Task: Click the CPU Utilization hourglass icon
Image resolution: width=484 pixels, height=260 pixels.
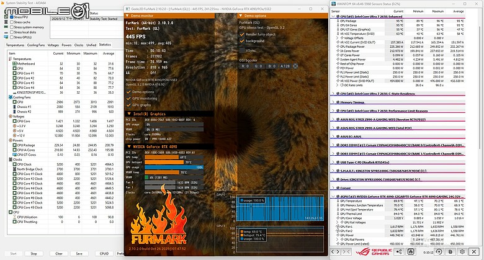Action: tap(14, 217)
